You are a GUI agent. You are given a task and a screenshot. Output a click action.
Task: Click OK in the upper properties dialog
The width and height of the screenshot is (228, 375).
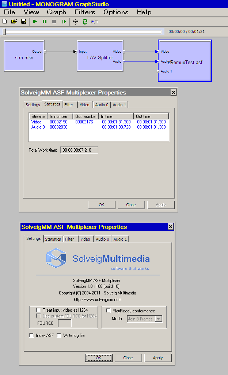[x=102, y=205]
